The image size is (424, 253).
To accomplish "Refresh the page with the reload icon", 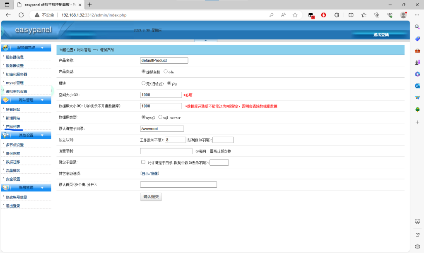I will coord(21,14).
